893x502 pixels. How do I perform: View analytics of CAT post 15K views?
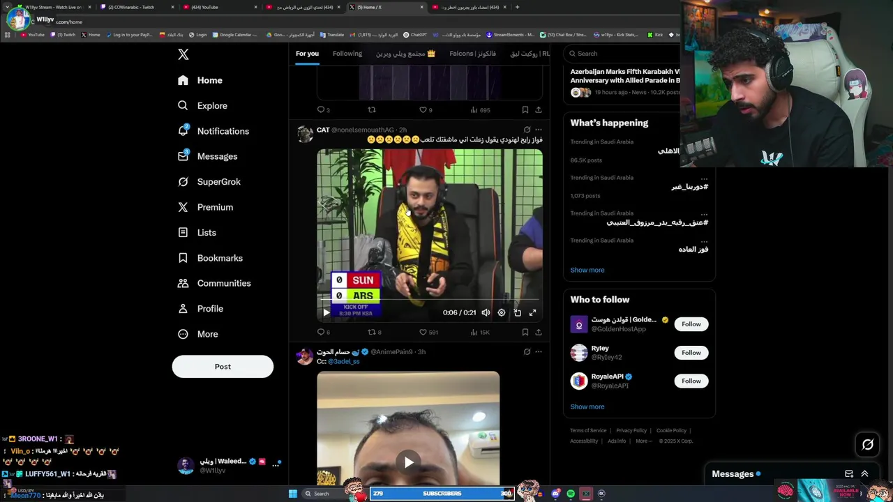480,333
